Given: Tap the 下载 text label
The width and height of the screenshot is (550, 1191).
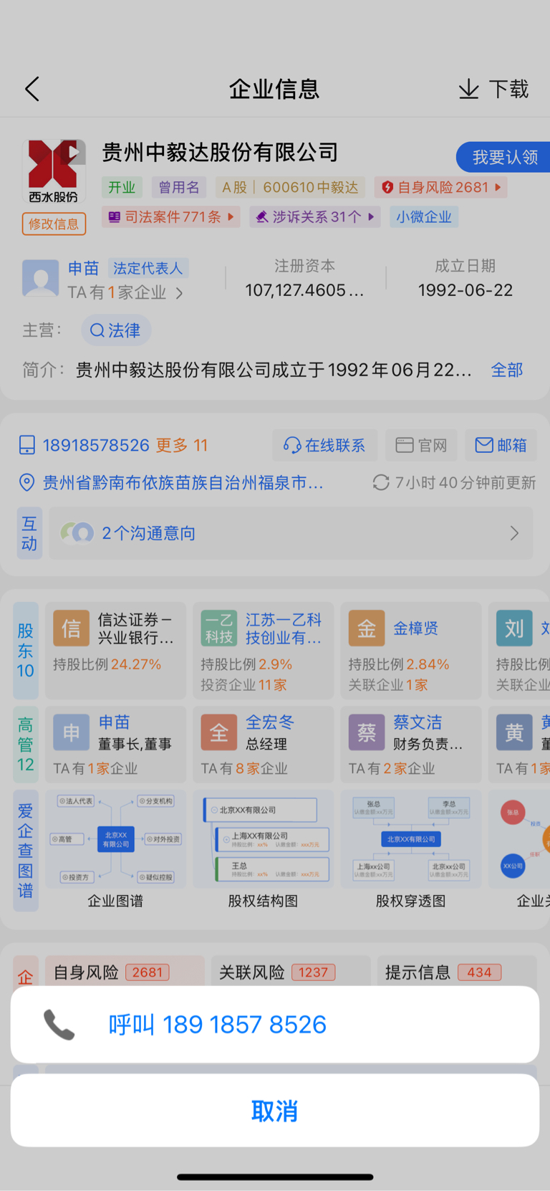Looking at the screenshot, I should click(x=508, y=89).
